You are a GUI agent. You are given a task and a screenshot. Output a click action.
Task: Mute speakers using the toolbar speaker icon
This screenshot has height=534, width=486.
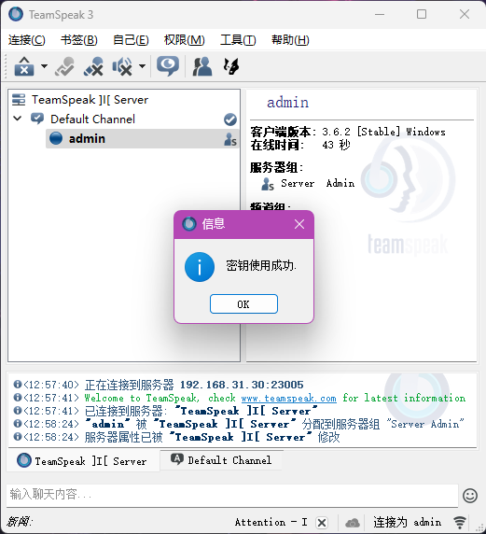tap(122, 66)
